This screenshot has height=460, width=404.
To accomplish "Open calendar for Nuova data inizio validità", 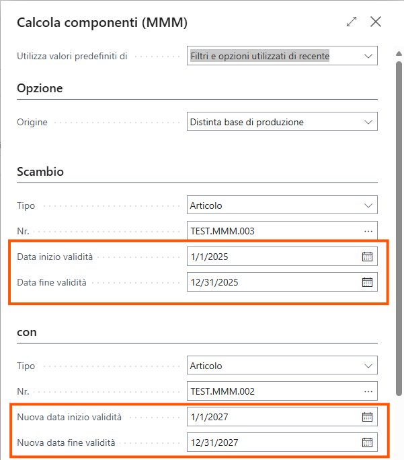I will (367, 417).
